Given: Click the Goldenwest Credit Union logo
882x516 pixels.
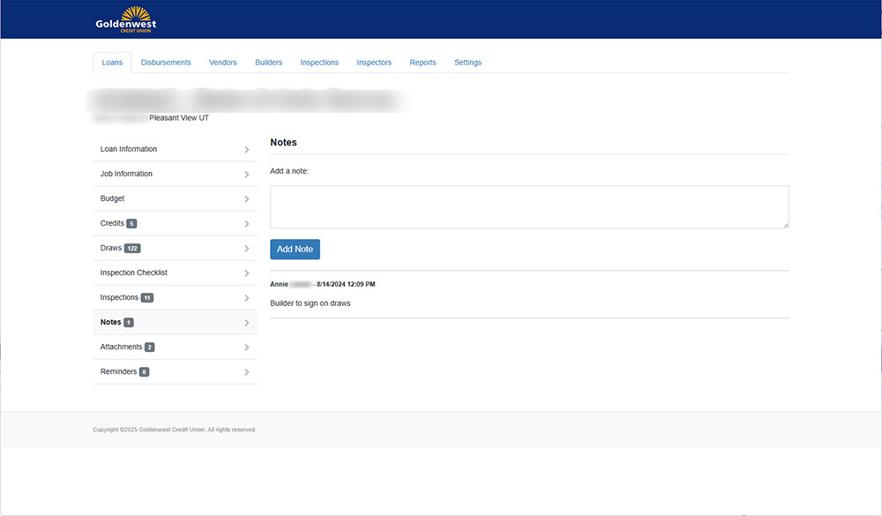Looking at the screenshot, I should point(125,19).
